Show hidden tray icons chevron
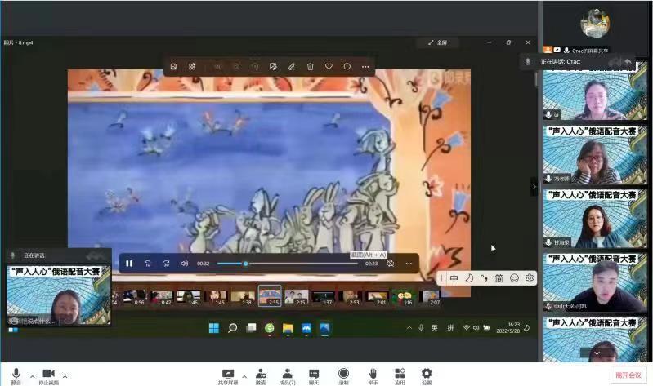 (x=409, y=328)
